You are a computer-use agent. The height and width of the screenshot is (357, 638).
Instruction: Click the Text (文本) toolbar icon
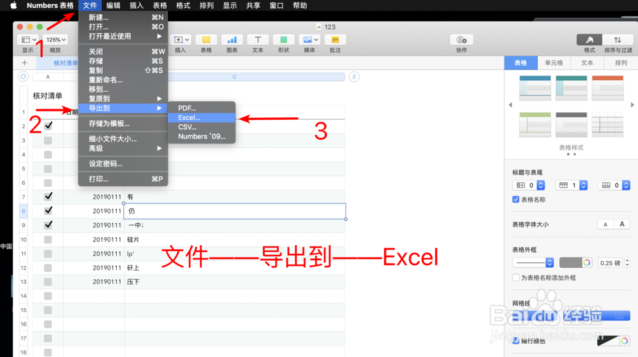pos(258,40)
